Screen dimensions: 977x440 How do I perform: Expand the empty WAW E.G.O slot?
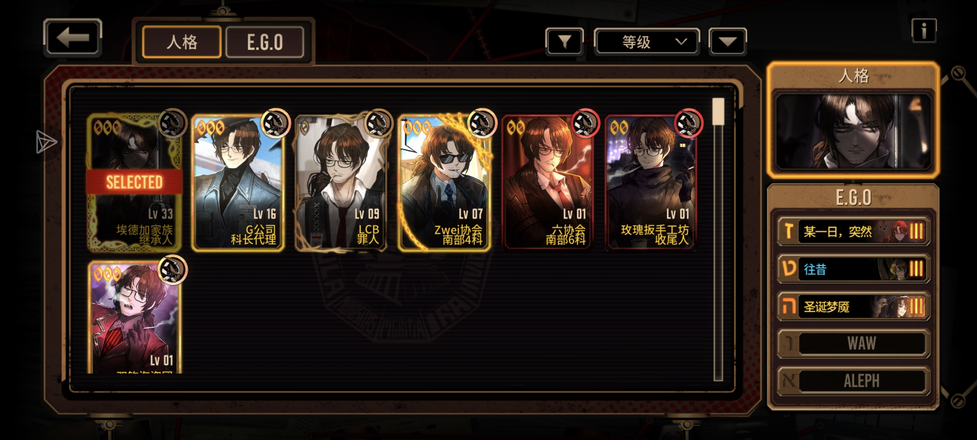853,343
